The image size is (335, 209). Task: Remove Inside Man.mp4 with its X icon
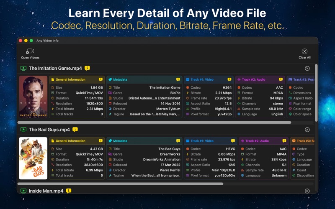307,191
